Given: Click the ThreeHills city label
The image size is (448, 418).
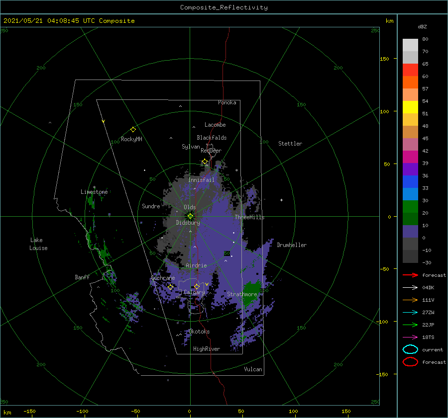Looking at the screenshot, I should tap(249, 217).
